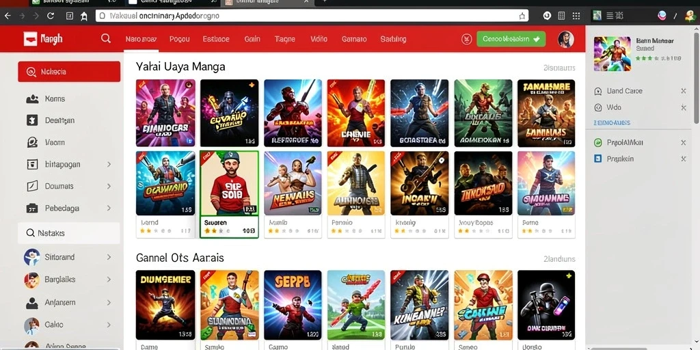The height and width of the screenshot is (350, 700).
Task: Close the Prapkain item with X
Action: tap(683, 159)
